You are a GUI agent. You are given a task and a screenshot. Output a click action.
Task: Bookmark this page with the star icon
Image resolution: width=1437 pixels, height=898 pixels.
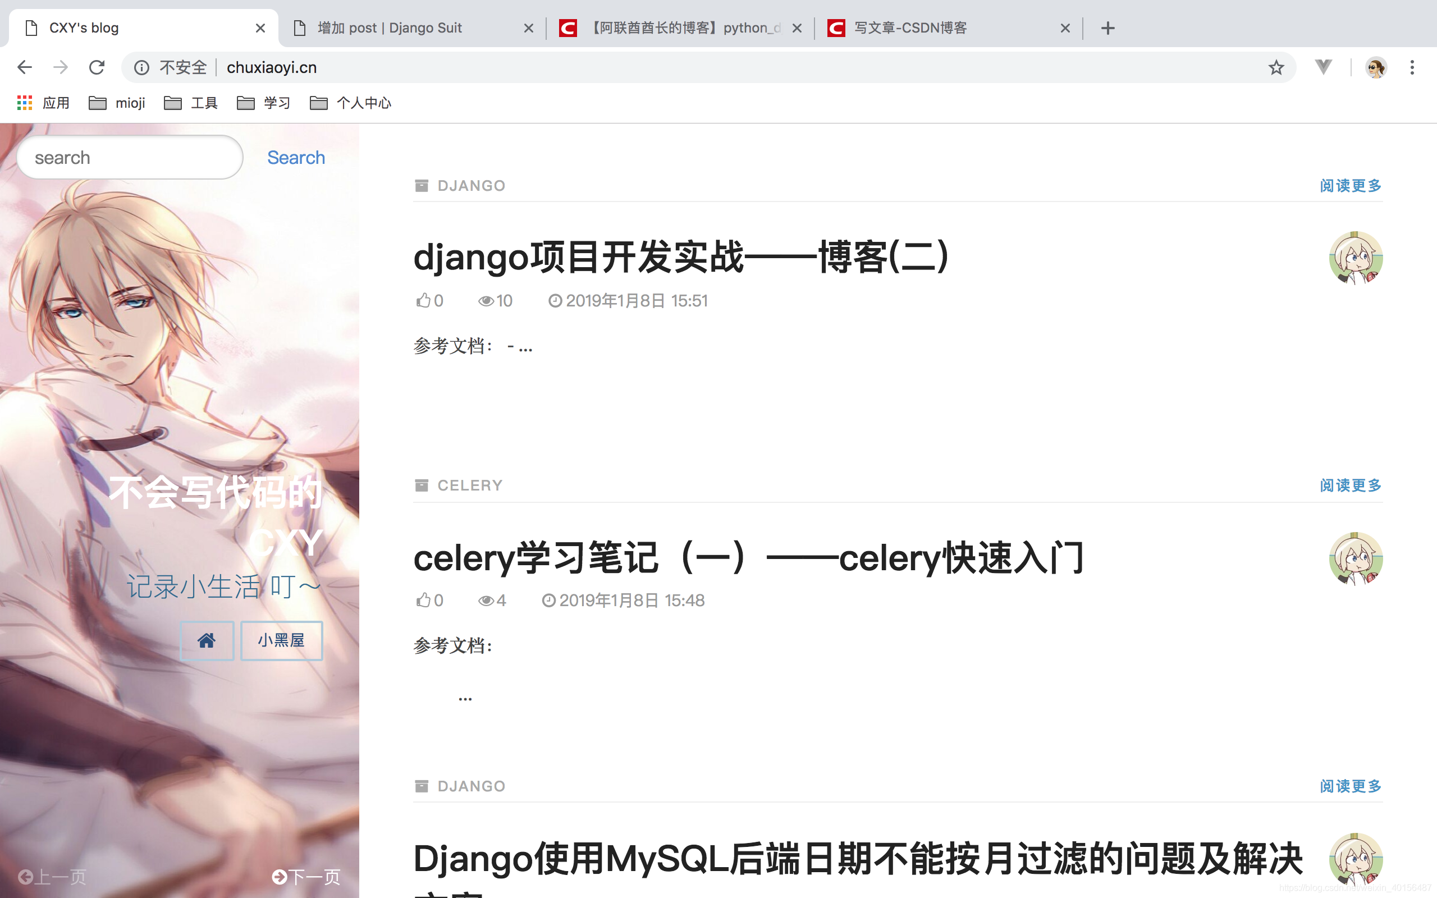point(1275,67)
